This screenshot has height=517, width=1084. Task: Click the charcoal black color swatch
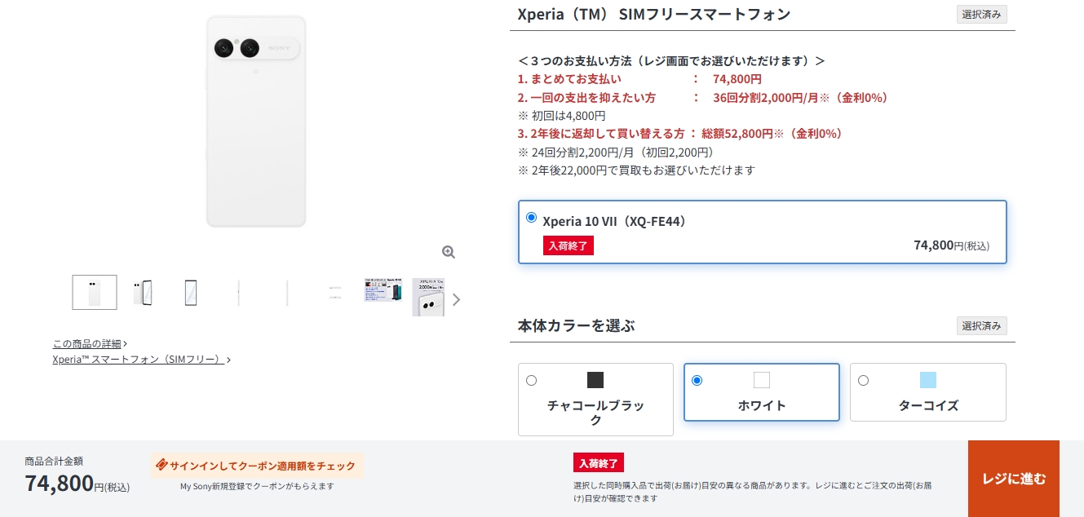pyautogui.click(x=595, y=380)
